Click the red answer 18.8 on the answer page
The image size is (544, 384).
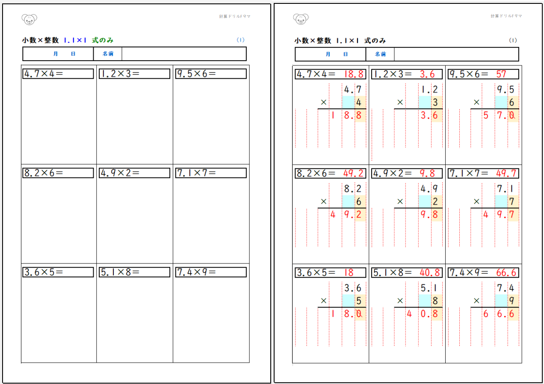pos(353,74)
